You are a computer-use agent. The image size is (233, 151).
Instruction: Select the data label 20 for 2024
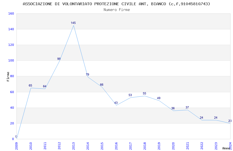(x=230, y=121)
